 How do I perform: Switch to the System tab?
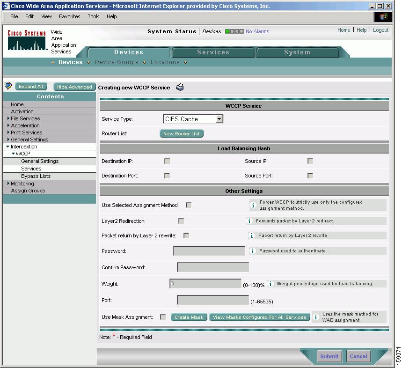point(297,52)
